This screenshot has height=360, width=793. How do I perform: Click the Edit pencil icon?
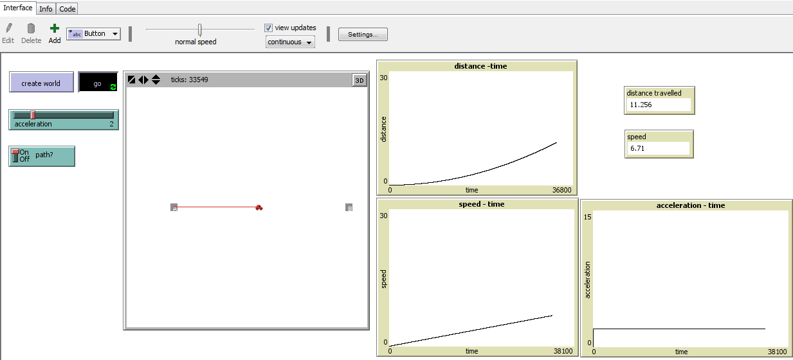pos(8,28)
